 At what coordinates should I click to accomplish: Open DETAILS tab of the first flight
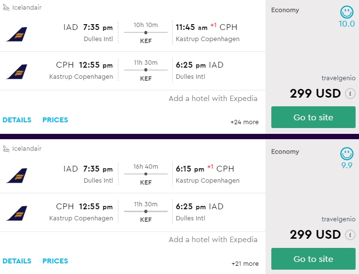click(17, 120)
